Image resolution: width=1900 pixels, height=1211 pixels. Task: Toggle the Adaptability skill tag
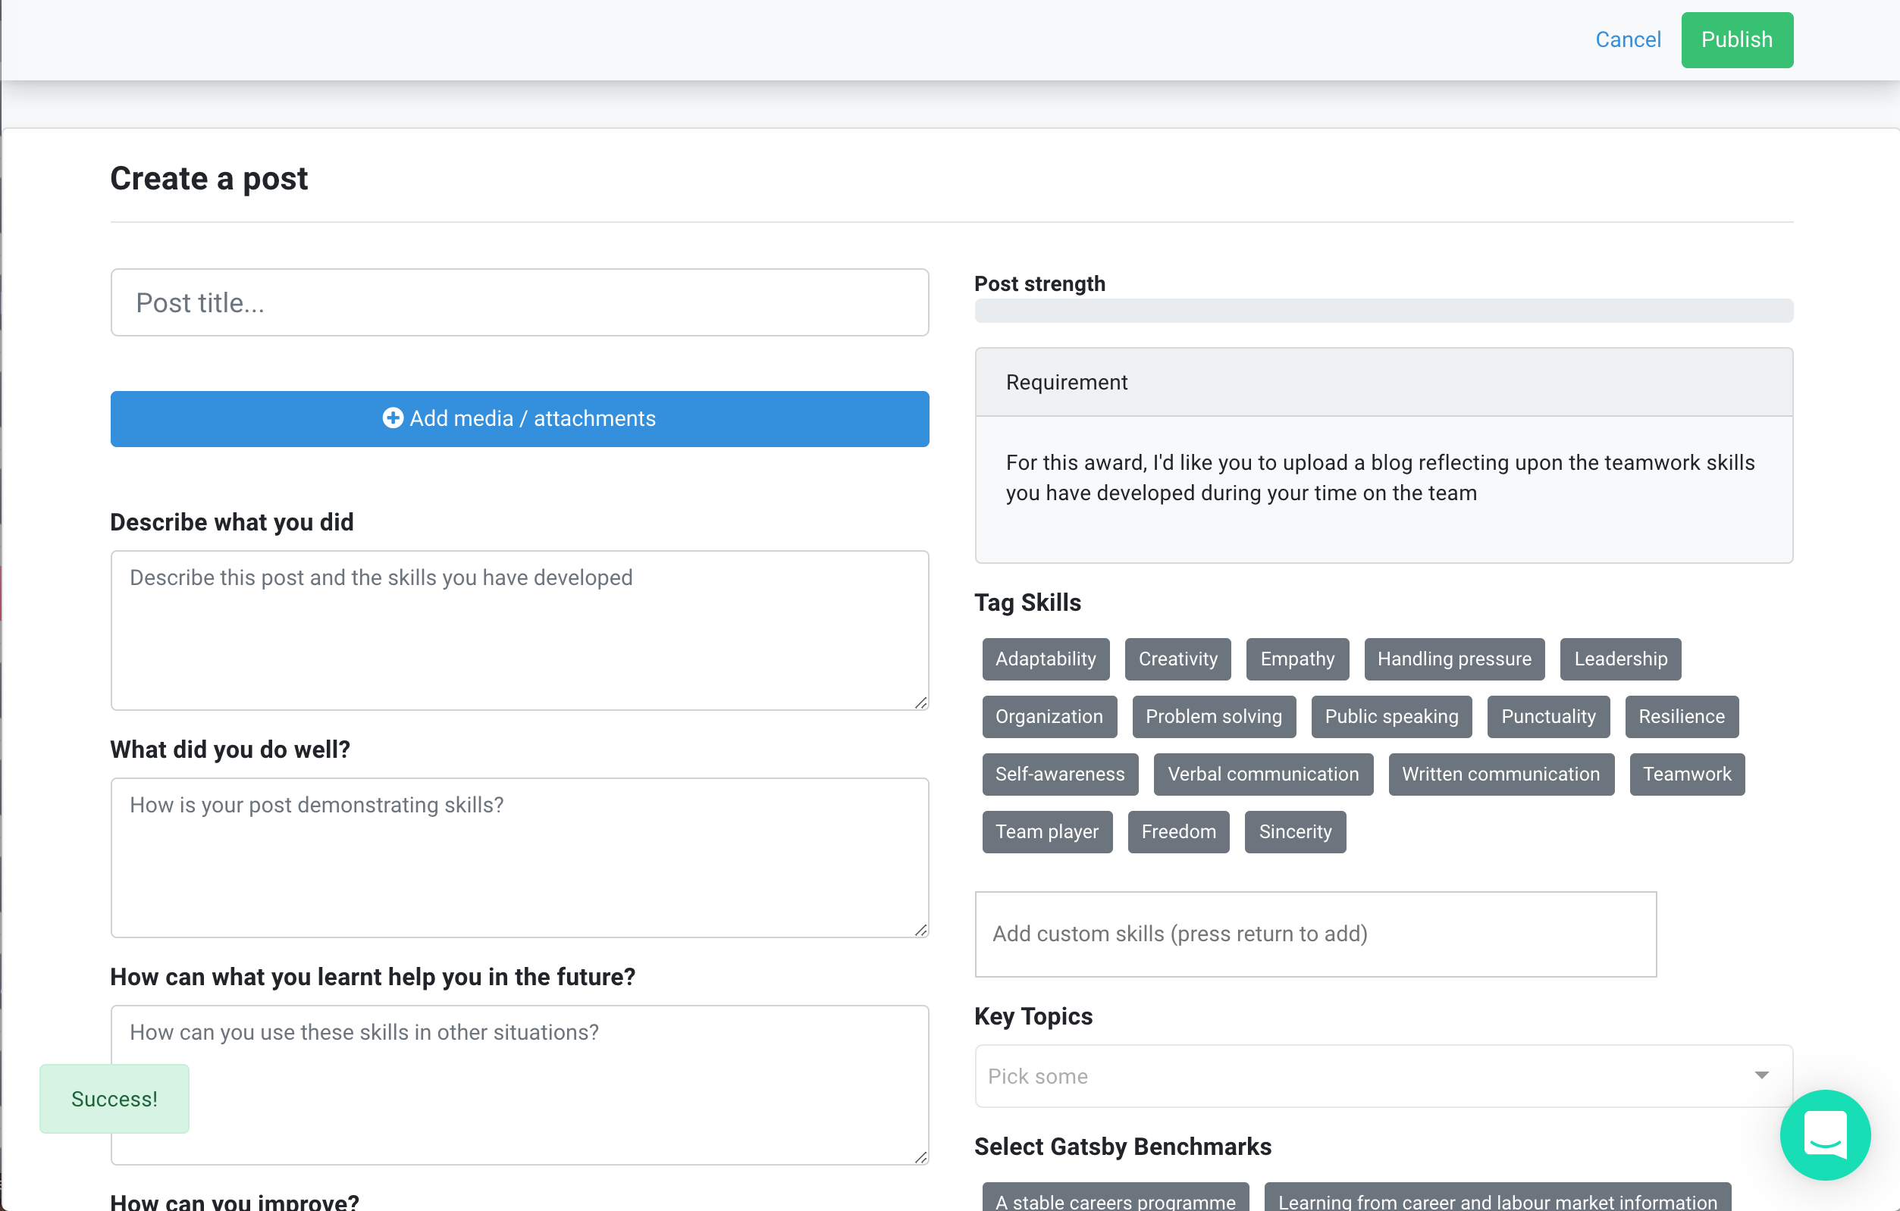(x=1046, y=659)
